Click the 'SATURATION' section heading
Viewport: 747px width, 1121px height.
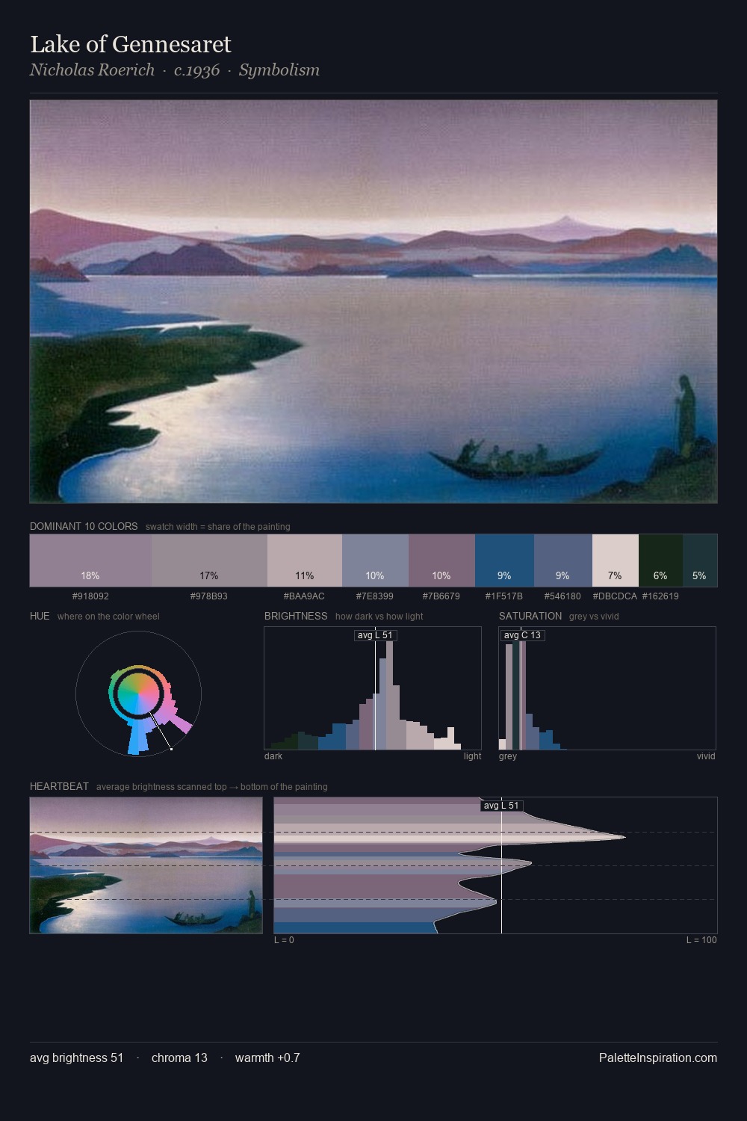(530, 616)
